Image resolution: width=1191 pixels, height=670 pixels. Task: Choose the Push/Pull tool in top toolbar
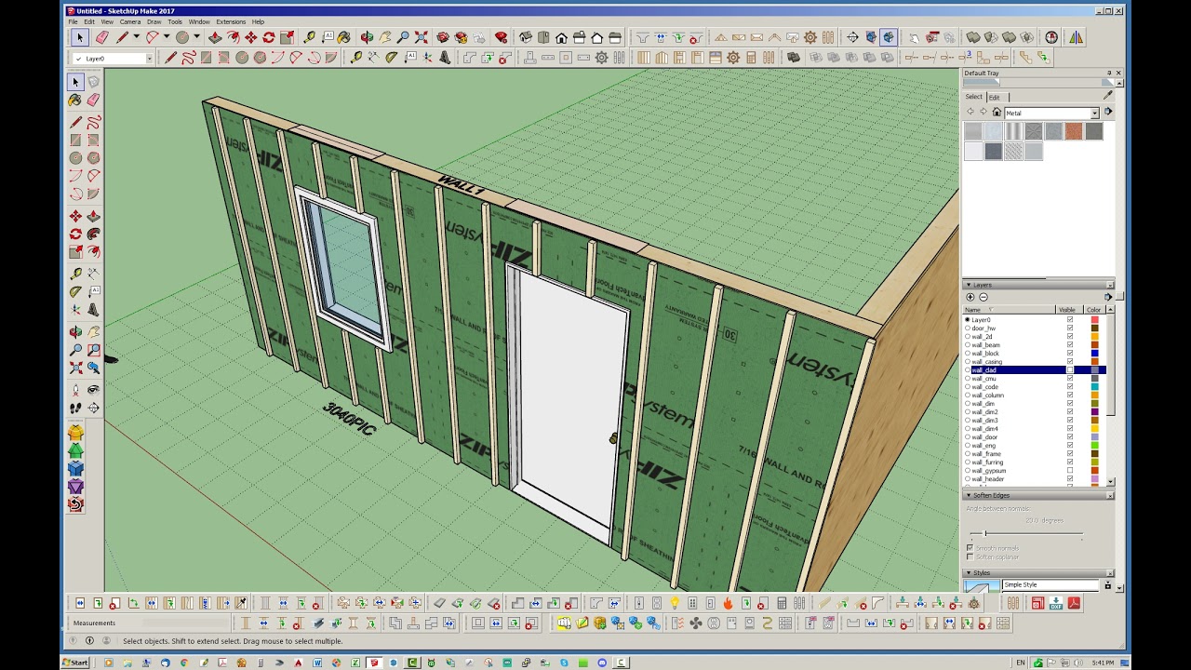[x=215, y=37]
